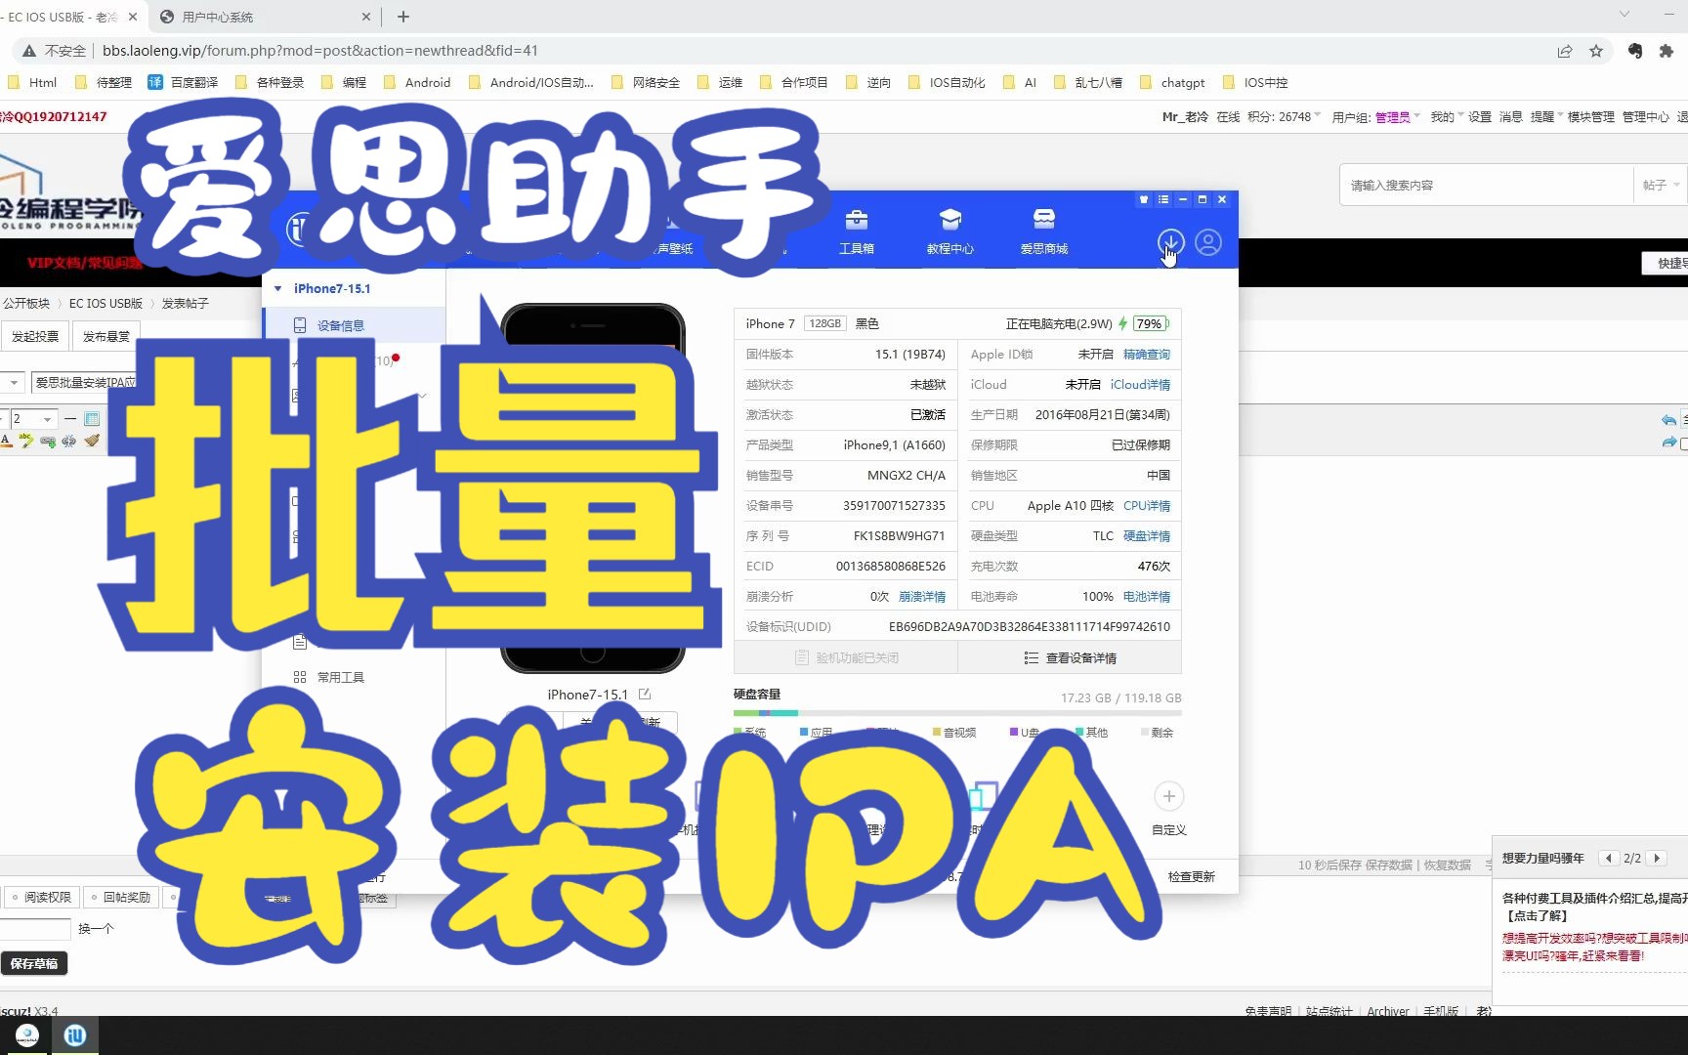
Task: Remove the link with the unlink icon
Action: pos(68,441)
